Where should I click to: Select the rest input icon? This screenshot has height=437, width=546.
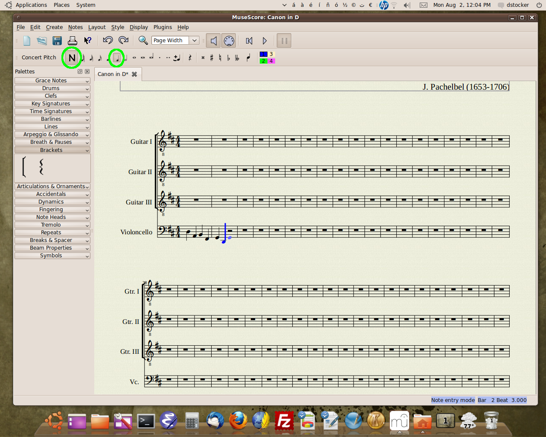click(189, 58)
